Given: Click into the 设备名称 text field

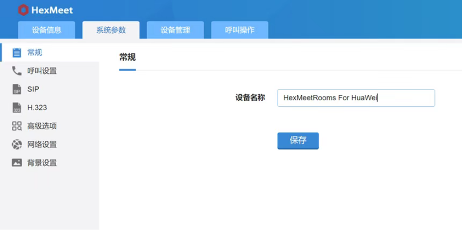Looking at the screenshot, I should [x=356, y=98].
